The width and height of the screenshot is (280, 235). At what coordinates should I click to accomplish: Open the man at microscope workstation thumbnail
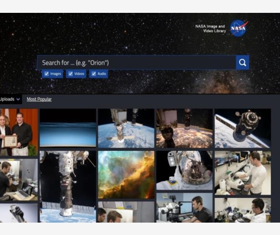[x=184, y=208]
